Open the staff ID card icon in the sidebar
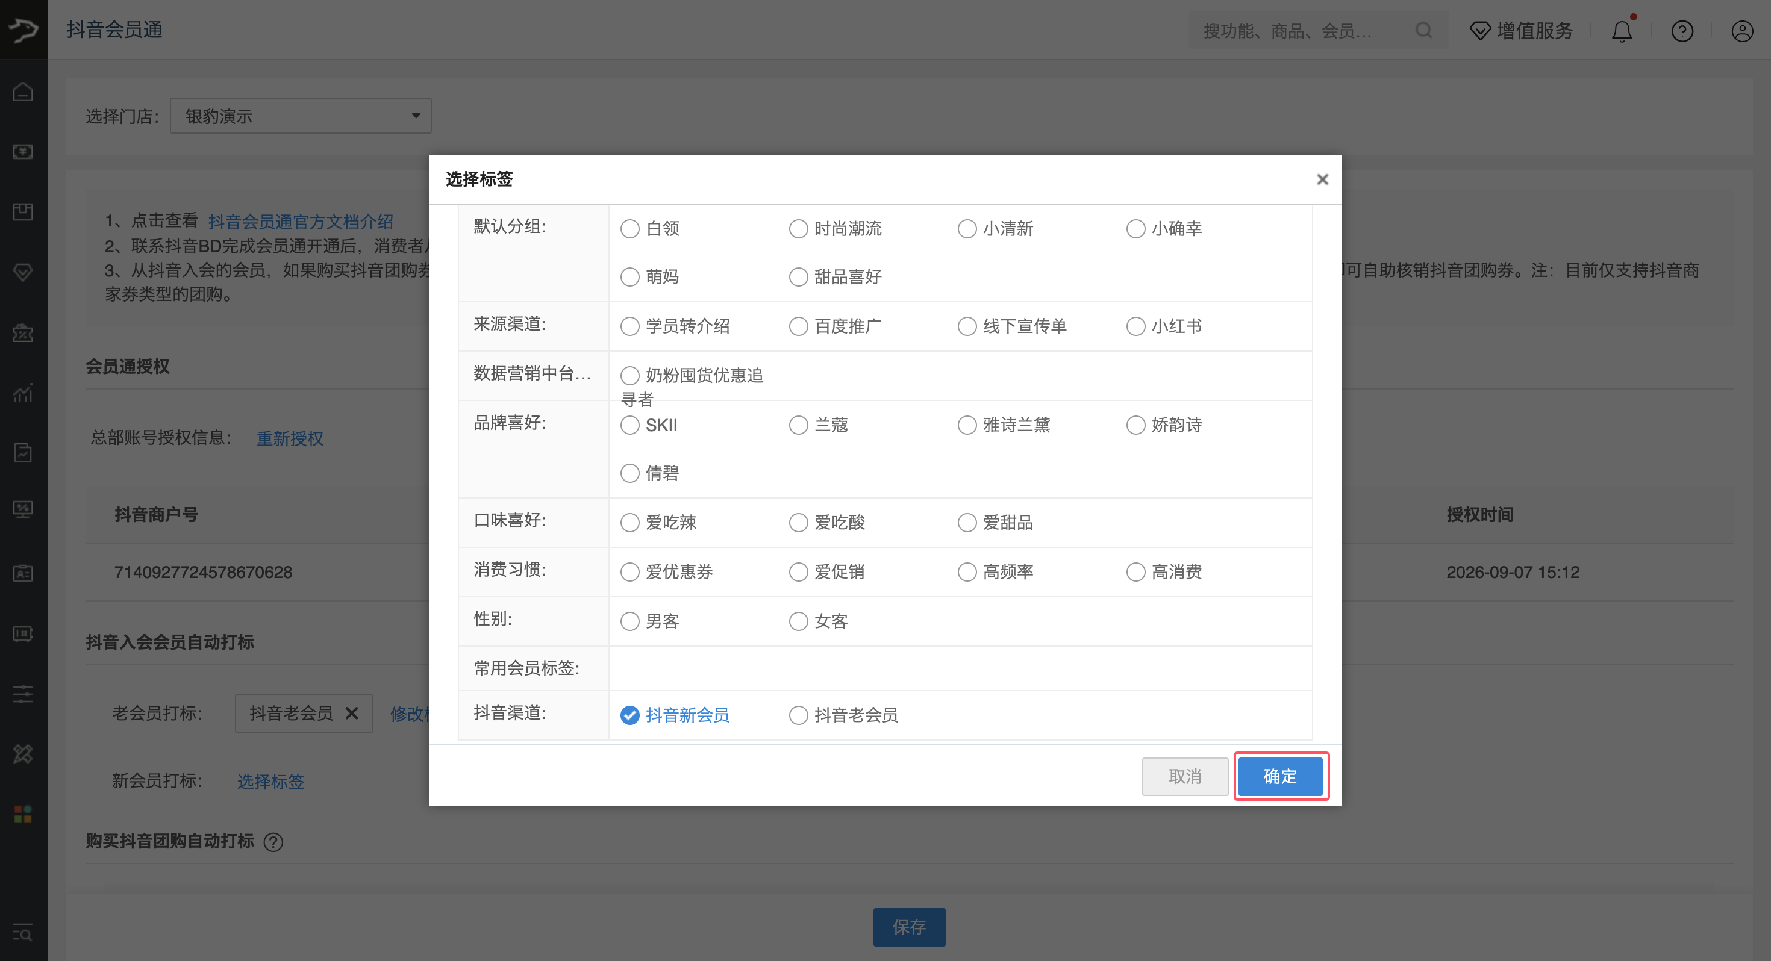1771x961 pixels. click(x=23, y=573)
